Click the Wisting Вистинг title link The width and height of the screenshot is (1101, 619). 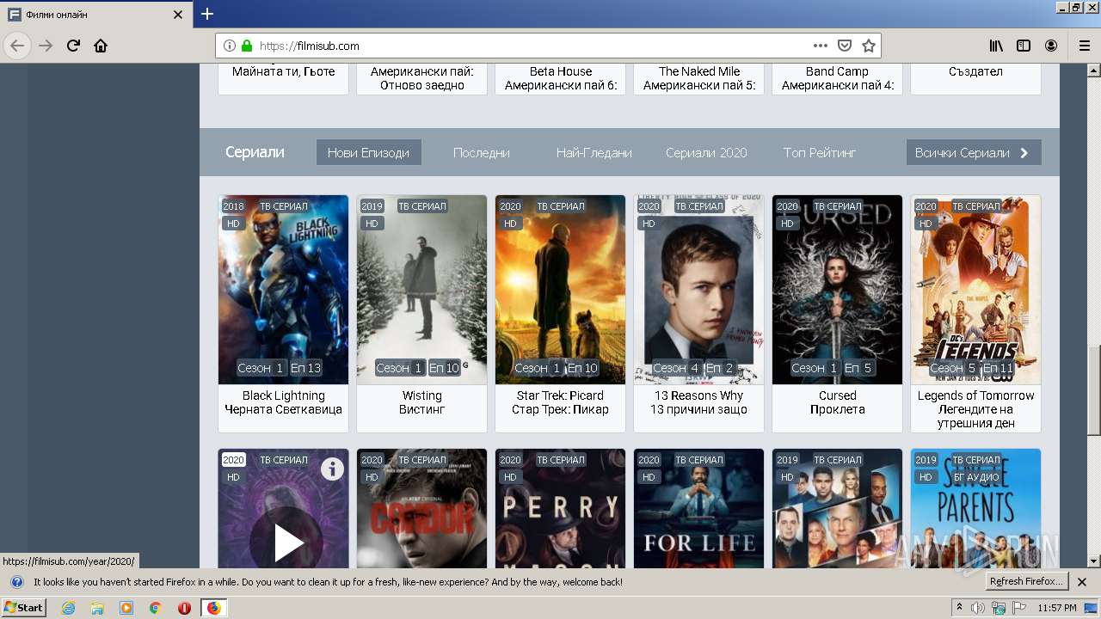421,402
